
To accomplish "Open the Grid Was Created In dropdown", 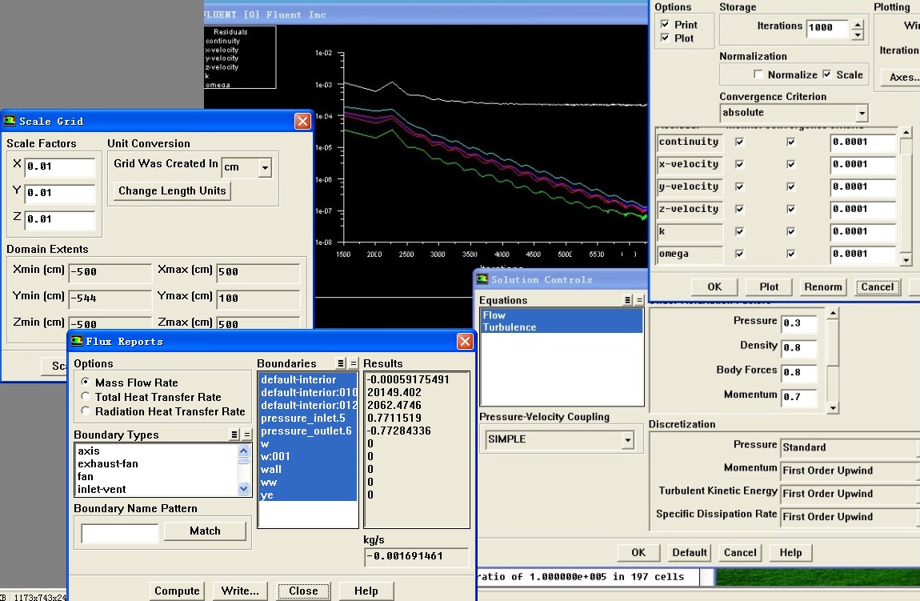I will pyautogui.click(x=265, y=167).
